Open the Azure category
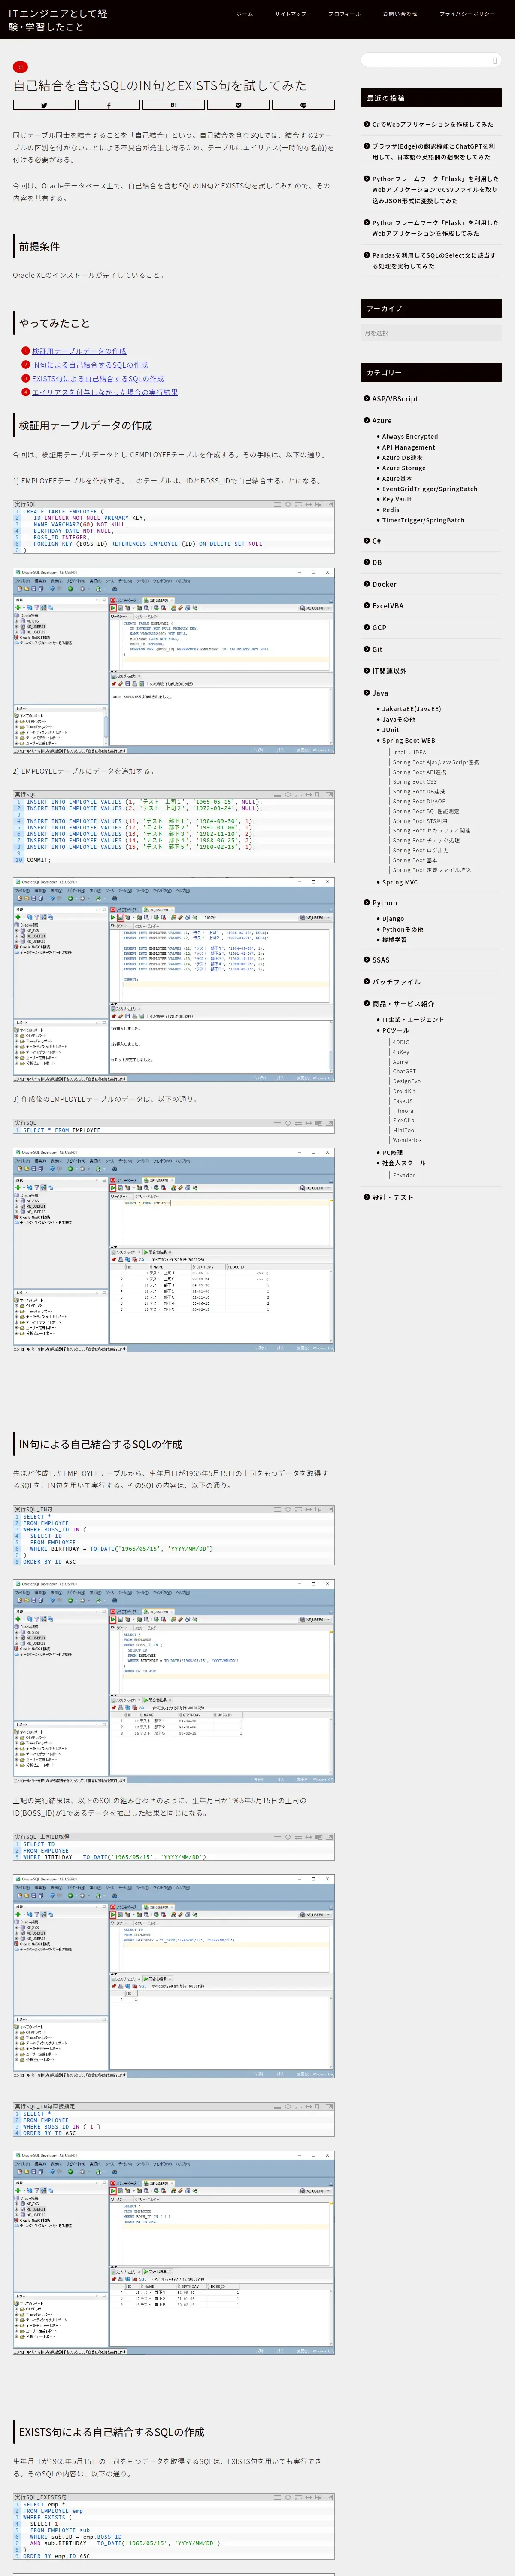Viewport: 515px width, 2576px height. pyautogui.click(x=382, y=421)
